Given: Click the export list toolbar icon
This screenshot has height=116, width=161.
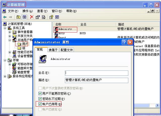Looking at the screenshot, I should click(44, 17).
